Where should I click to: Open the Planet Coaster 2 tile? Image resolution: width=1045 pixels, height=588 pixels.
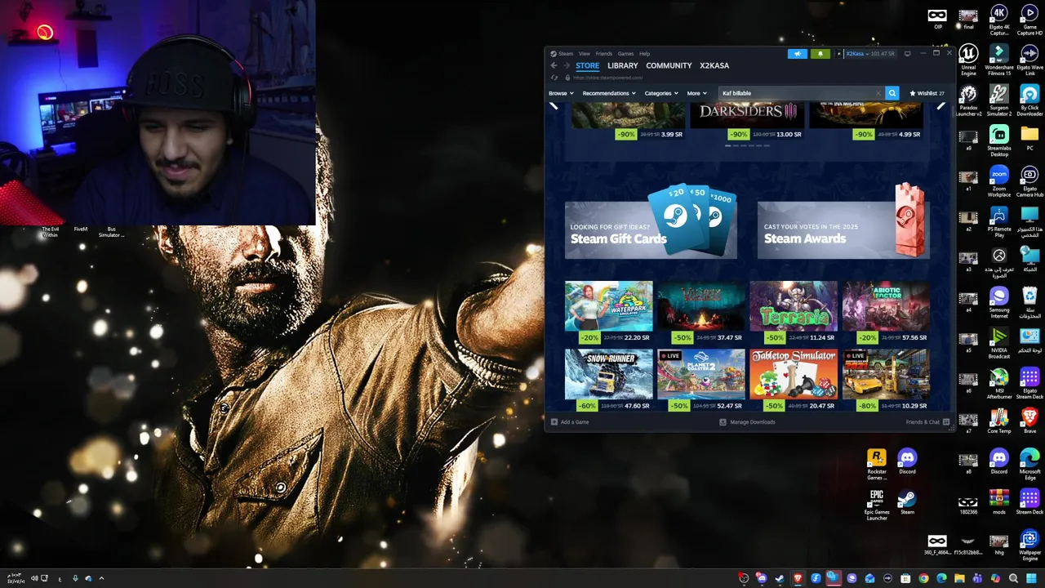[701, 381]
